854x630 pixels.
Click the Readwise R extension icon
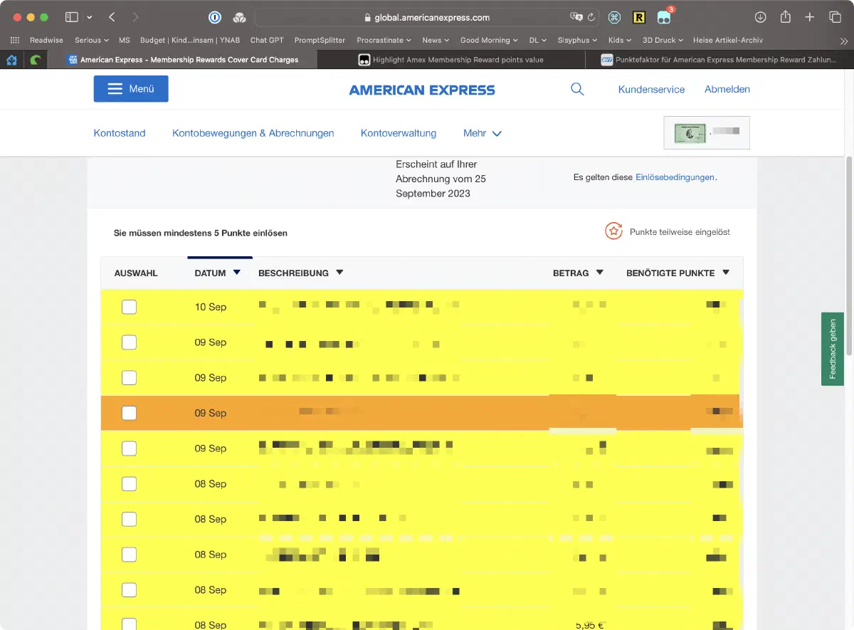pyautogui.click(x=638, y=17)
